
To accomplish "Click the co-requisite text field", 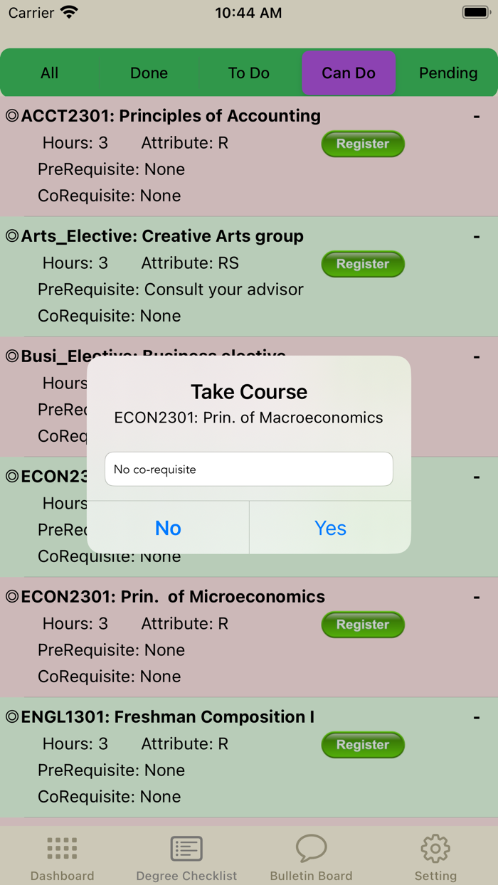I will tap(248, 469).
